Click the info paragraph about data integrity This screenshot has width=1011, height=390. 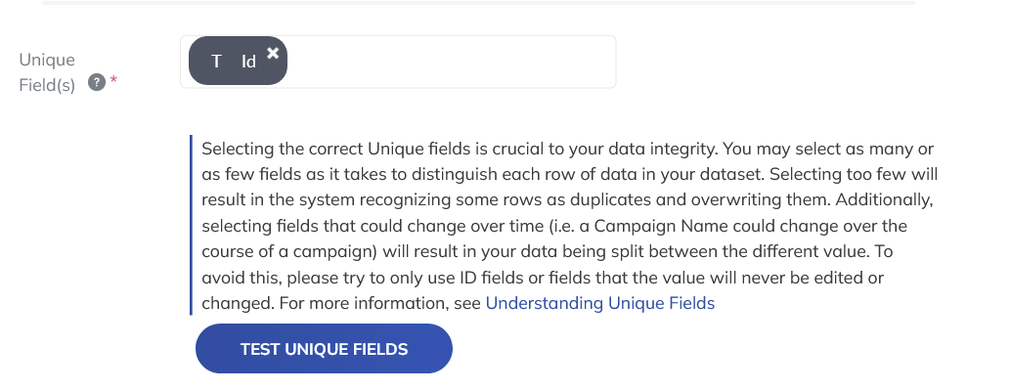coord(569,226)
